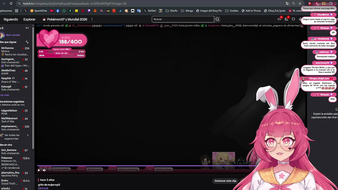Open the SpeechChat bookmark

(39, 11)
